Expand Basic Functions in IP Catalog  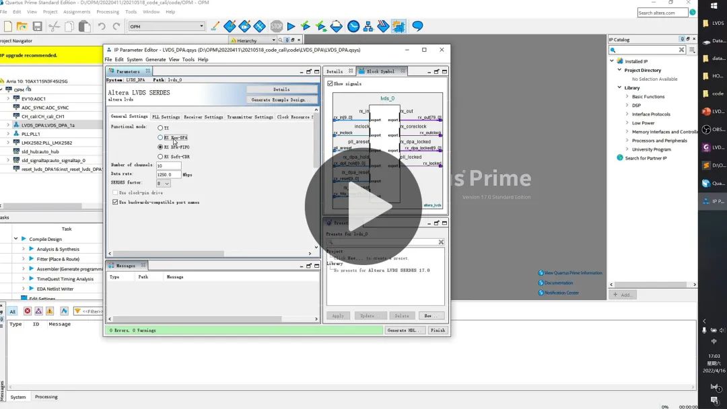(627, 96)
